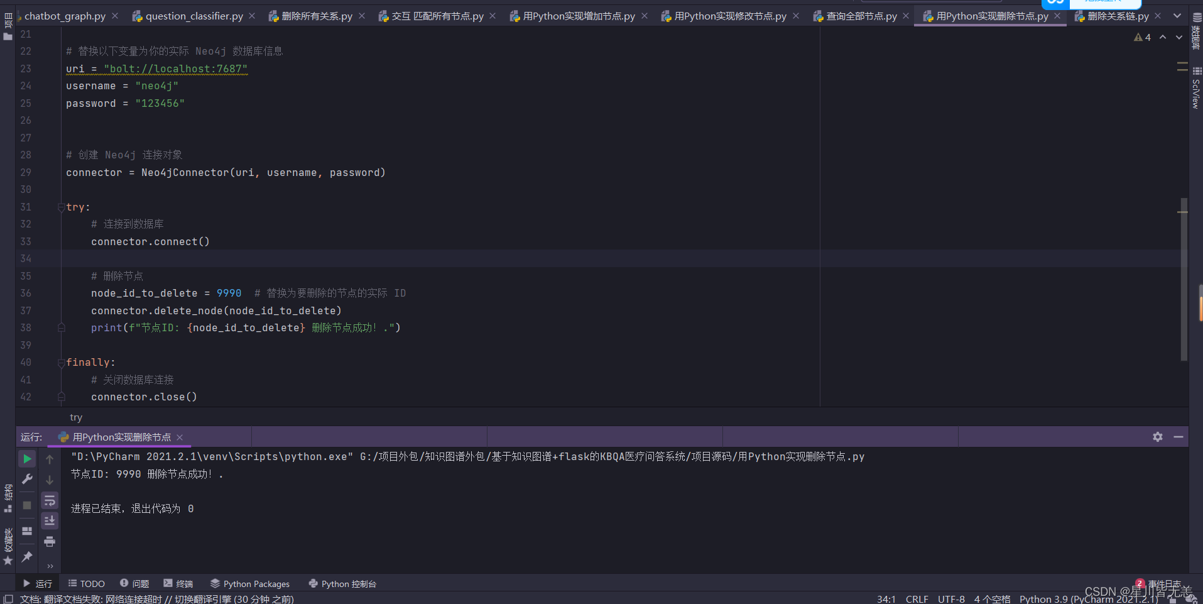
Task: Click the grey stop square in Run panel
Action: [27, 505]
